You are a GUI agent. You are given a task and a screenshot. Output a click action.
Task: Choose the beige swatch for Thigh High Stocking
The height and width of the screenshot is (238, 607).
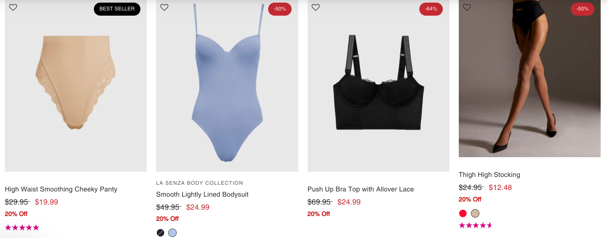click(x=475, y=213)
